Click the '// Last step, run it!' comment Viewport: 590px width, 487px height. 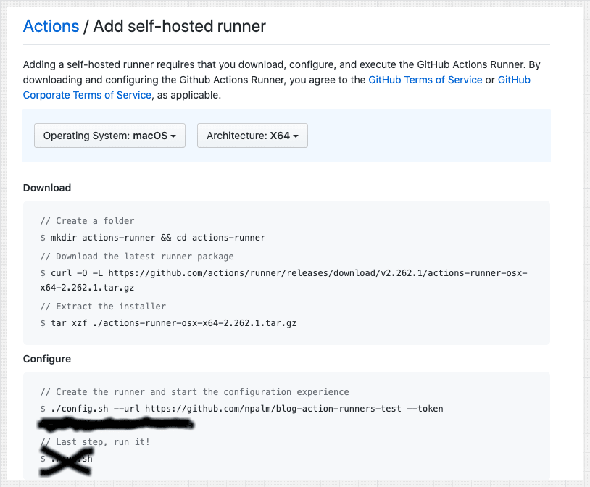95,442
